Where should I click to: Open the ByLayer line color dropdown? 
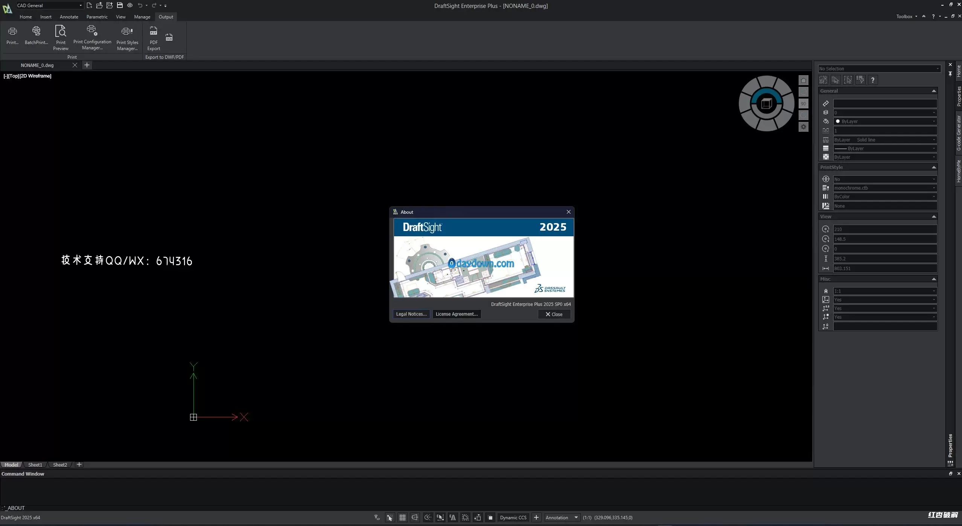(x=885, y=121)
